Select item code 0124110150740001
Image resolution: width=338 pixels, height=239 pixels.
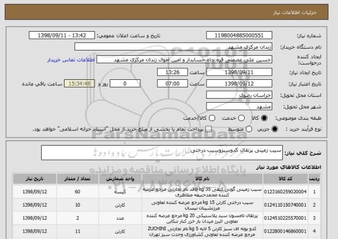click(x=285, y=205)
